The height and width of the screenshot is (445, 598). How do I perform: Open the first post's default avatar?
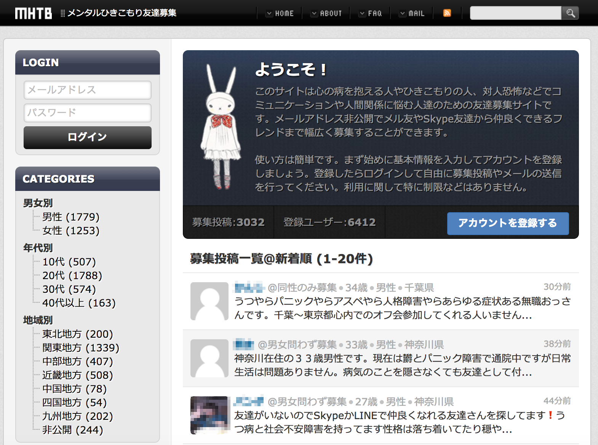[x=209, y=301]
